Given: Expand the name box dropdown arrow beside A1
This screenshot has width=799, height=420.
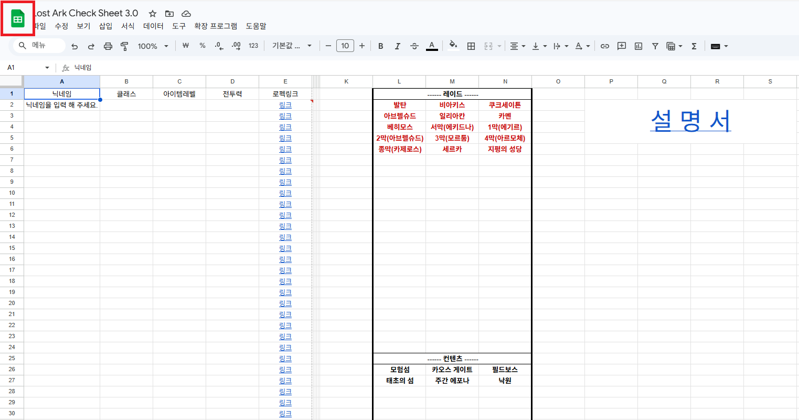Looking at the screenshot, I should coord(47,68).
